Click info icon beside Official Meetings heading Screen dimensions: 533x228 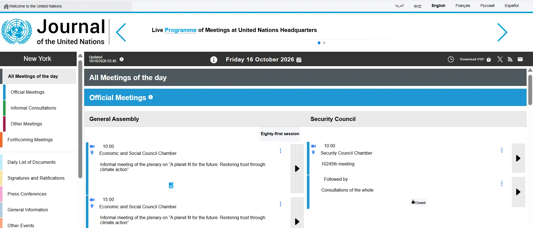click(x=151, y=97)
